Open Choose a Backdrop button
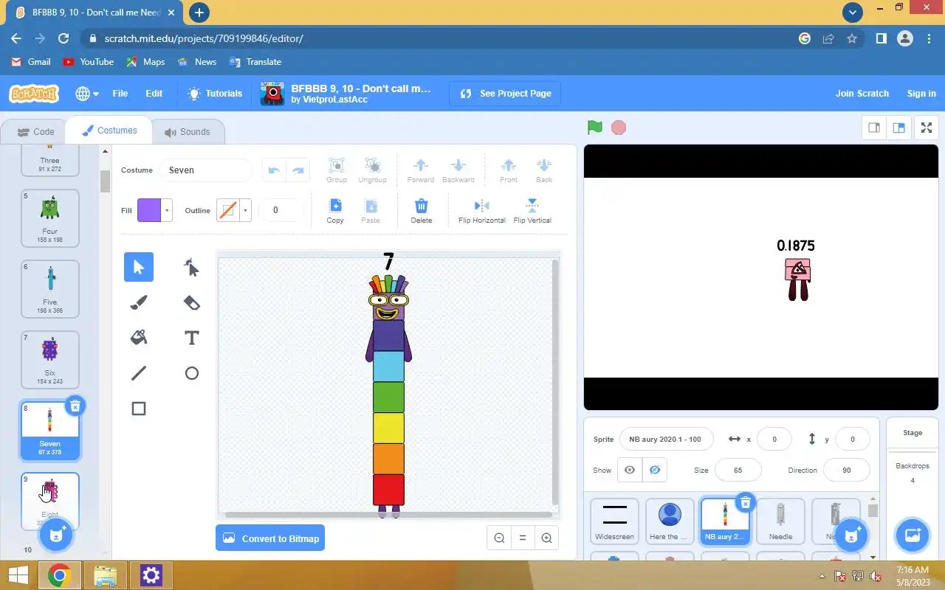The width and height of the screenshot is (945, 590). (912, 535)
